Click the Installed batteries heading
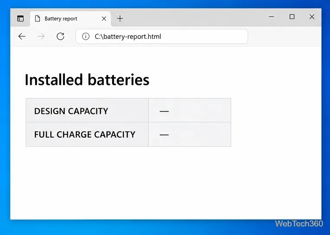 [x=87, y=80]
